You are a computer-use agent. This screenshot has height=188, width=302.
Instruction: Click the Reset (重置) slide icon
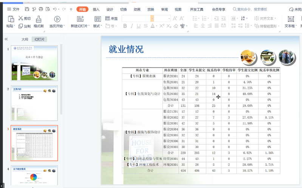click(x=112, y=18)
